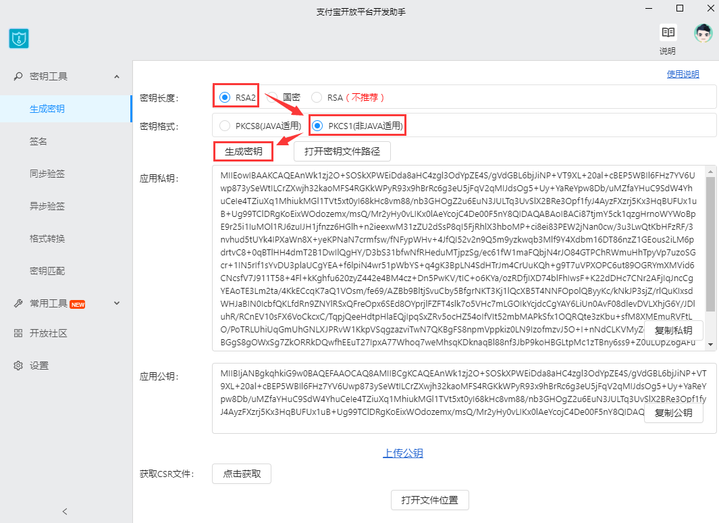Collapse the 密钥工具 menu chevron
The width and height of the screenshot is (719, 523).
117,76
